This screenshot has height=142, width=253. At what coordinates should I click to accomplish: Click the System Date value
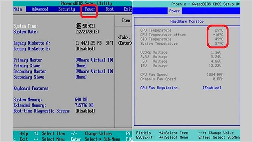[x=87, y=32]
